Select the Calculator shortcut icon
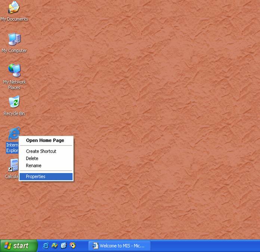This screenshot has height=252, width=260. 14,166
